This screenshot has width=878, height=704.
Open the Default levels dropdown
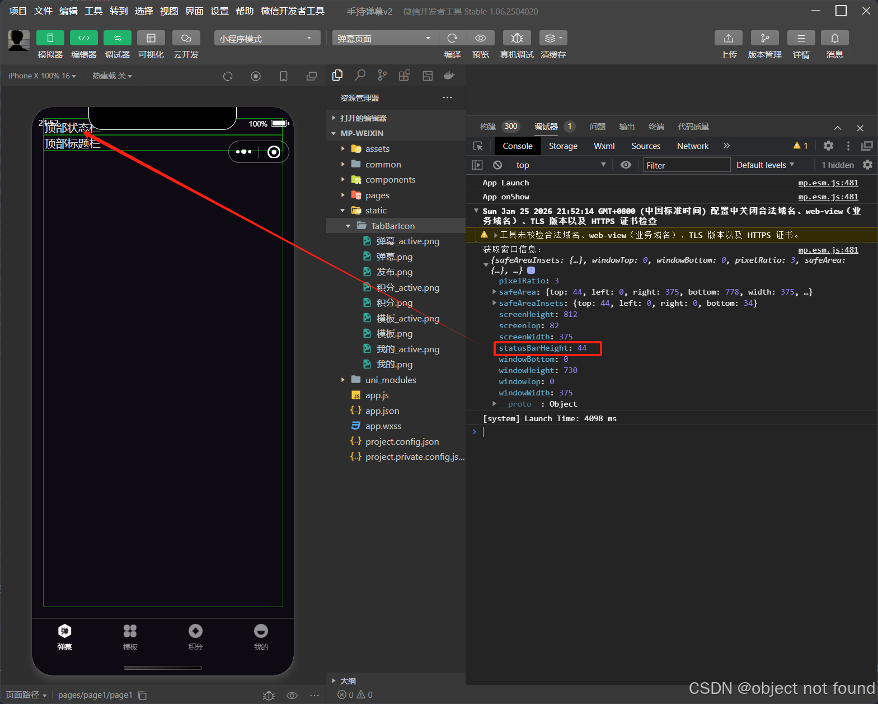pyautogui.click(x=766, y=165)
